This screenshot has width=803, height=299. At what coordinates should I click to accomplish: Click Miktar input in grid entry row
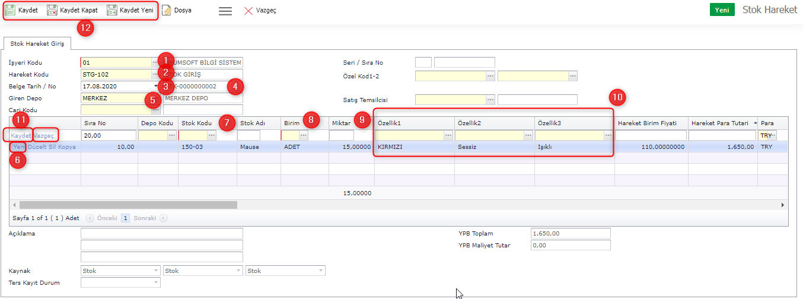(342, 135)
